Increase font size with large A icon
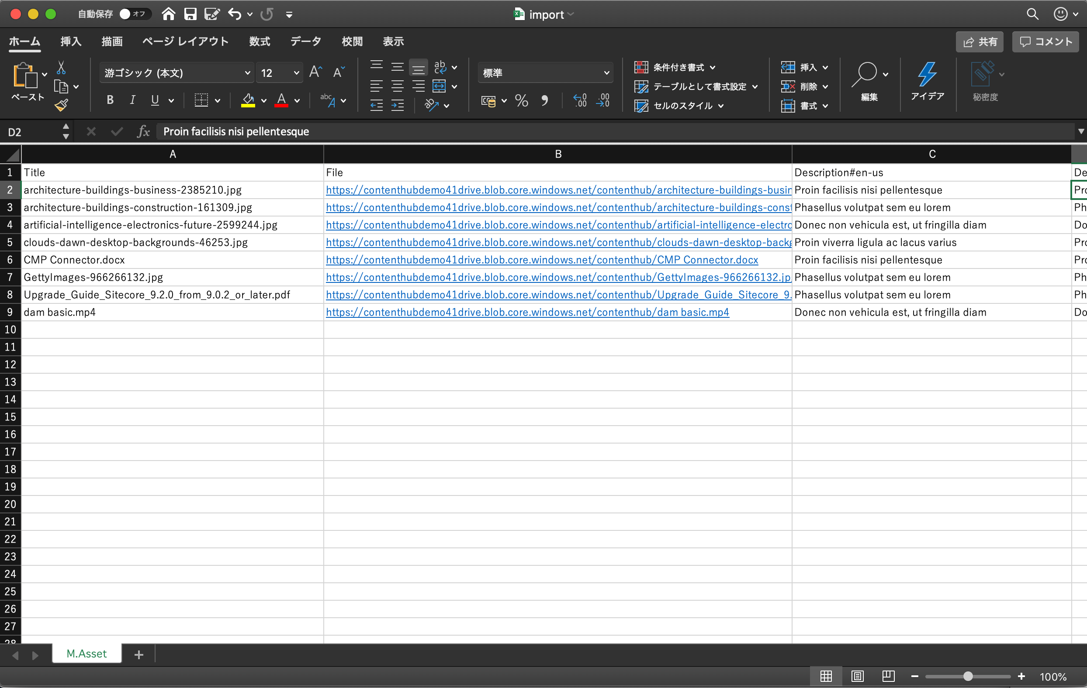Viewport: 1087px width, 688px height. [x=315, y=72]
